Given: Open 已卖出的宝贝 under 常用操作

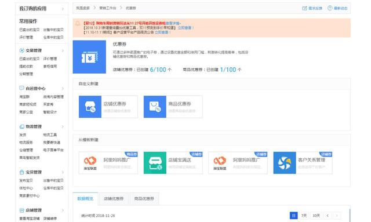Looking at the screenshot, I should 30,30.
